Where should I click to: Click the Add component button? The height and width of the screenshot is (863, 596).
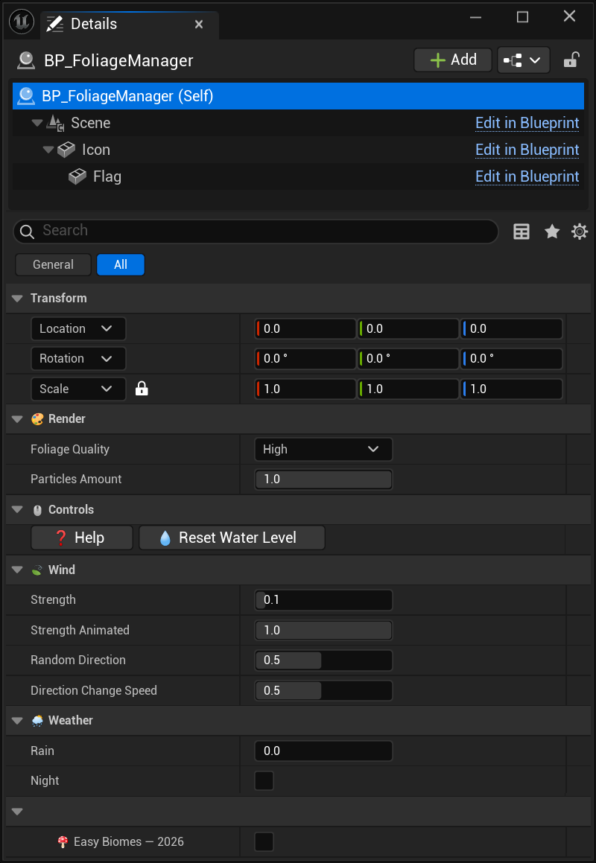point(453,60)
